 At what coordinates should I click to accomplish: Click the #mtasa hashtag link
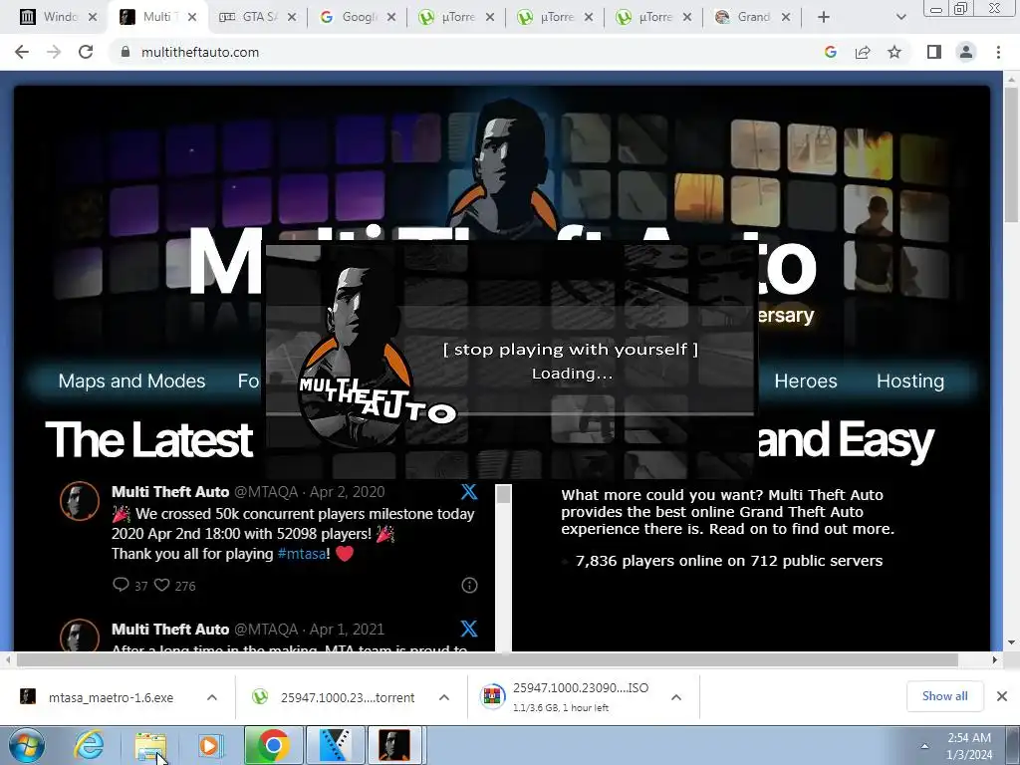pyautogui.click(x=302, y=554)
